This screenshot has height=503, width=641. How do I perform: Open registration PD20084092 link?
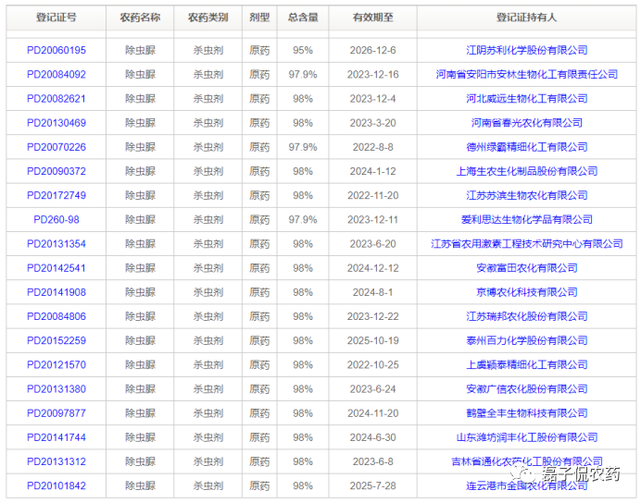point(57,74)
